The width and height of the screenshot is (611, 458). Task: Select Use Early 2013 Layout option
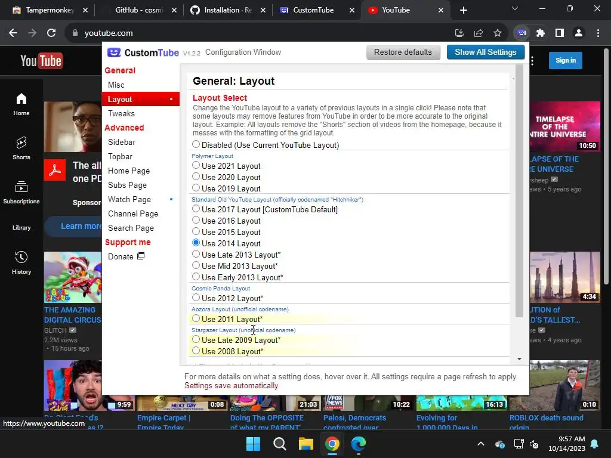[x=196, y=277]
